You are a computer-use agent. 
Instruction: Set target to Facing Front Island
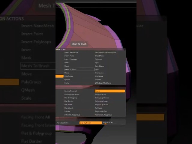pos(72,94)
